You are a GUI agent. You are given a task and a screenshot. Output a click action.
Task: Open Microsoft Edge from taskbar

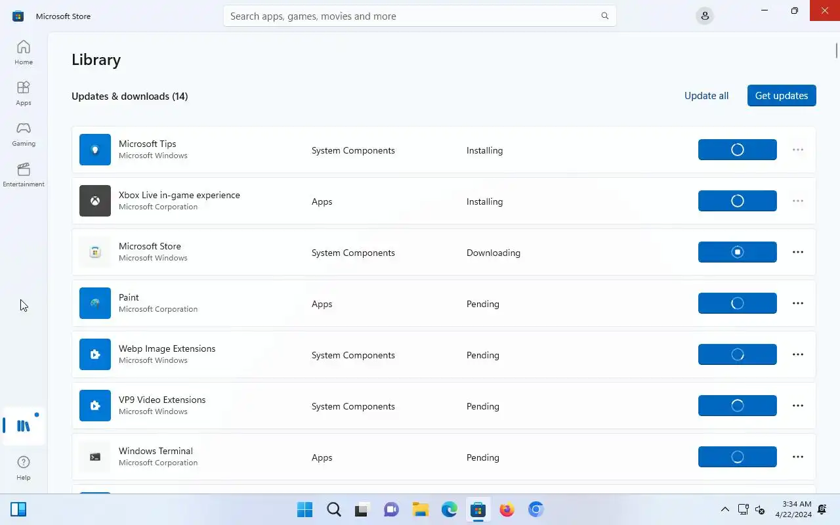450,509
